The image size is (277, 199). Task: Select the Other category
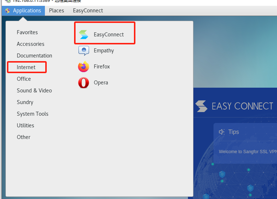coord(23,137)
